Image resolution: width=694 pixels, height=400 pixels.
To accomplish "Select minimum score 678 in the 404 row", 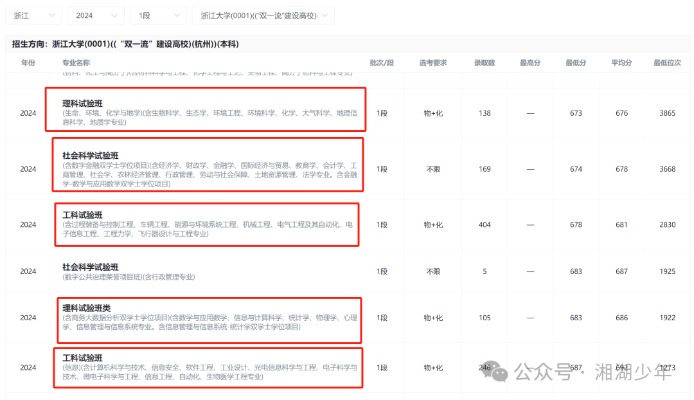I will click(x=576, y=224).
